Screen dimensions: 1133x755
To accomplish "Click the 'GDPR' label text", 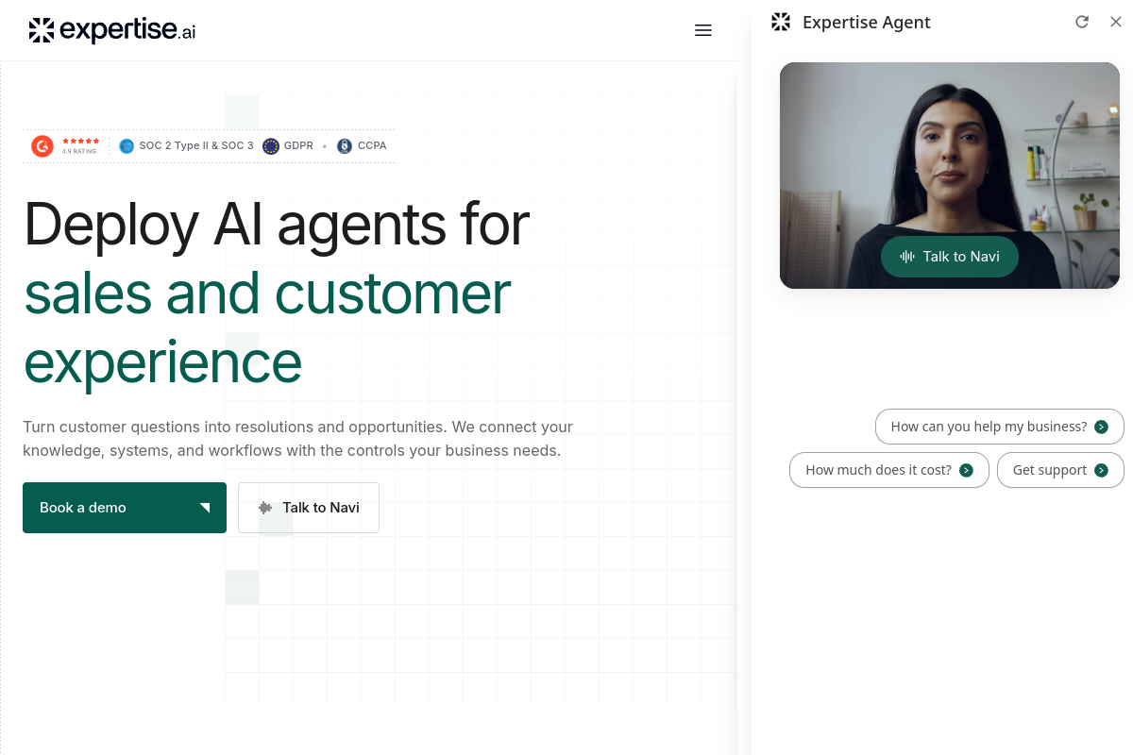I will [x=298, y=146].
